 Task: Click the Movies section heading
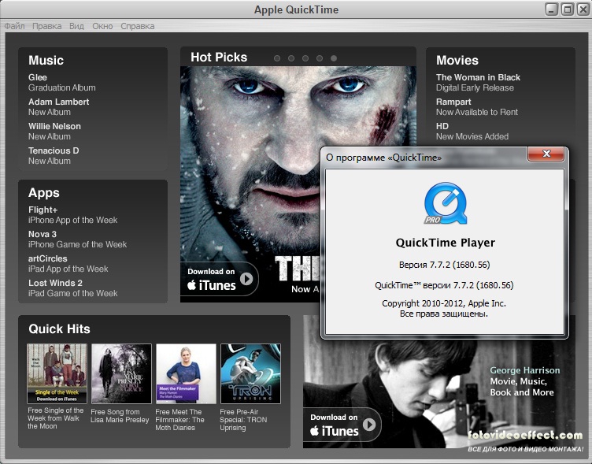(457, 61)
